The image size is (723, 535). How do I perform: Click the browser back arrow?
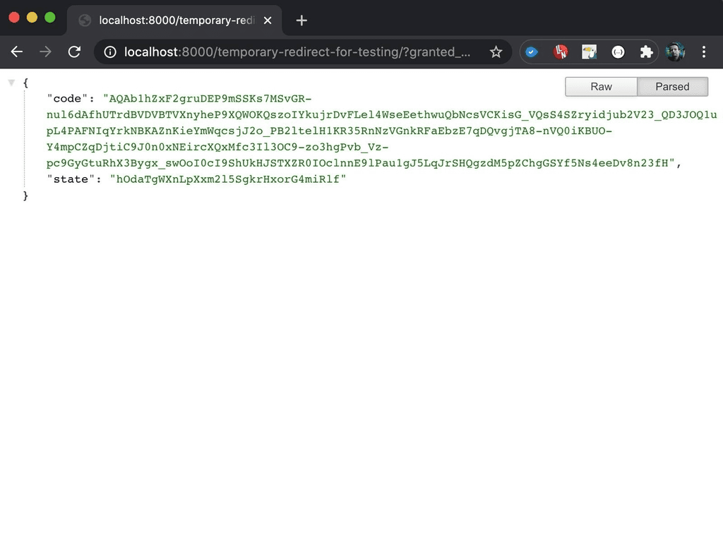point(17,52)
